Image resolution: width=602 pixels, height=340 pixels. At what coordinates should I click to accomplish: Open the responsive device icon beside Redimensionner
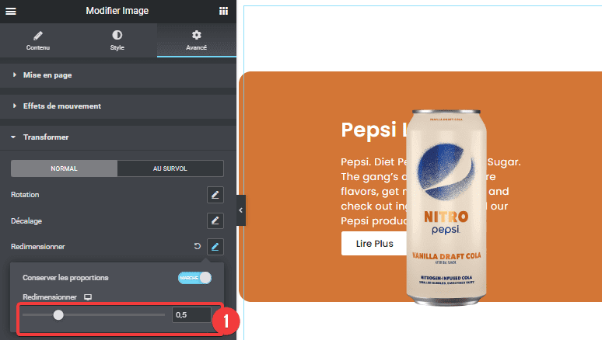tap(88, 297)
